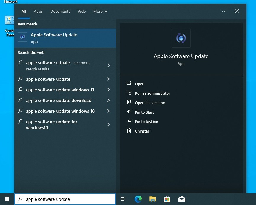Click the 'Search the web' heading text
This screenshot has height=205, width=256.
coord(31,53)
